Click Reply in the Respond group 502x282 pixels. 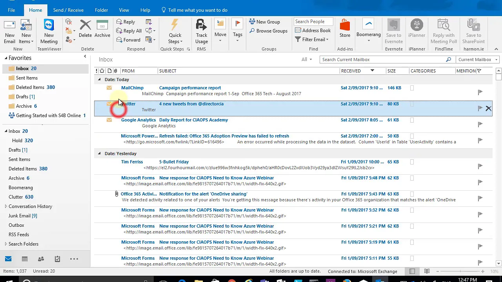tap(125, 22)
